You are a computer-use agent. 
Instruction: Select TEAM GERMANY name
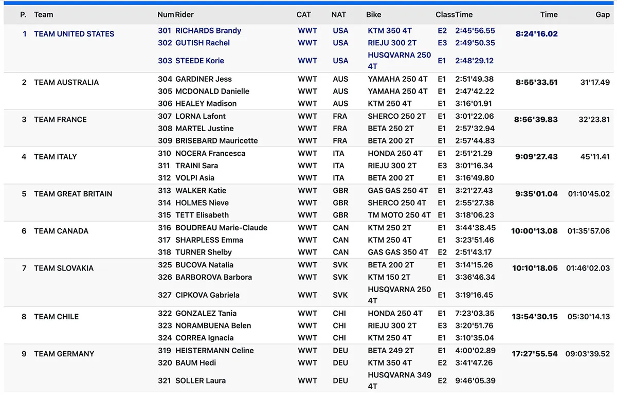(64, 354)
